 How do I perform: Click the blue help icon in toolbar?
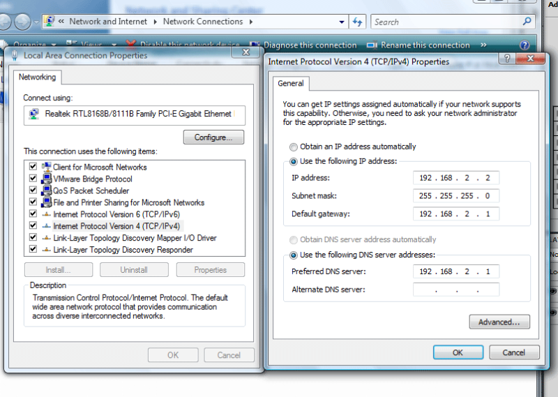525,45
